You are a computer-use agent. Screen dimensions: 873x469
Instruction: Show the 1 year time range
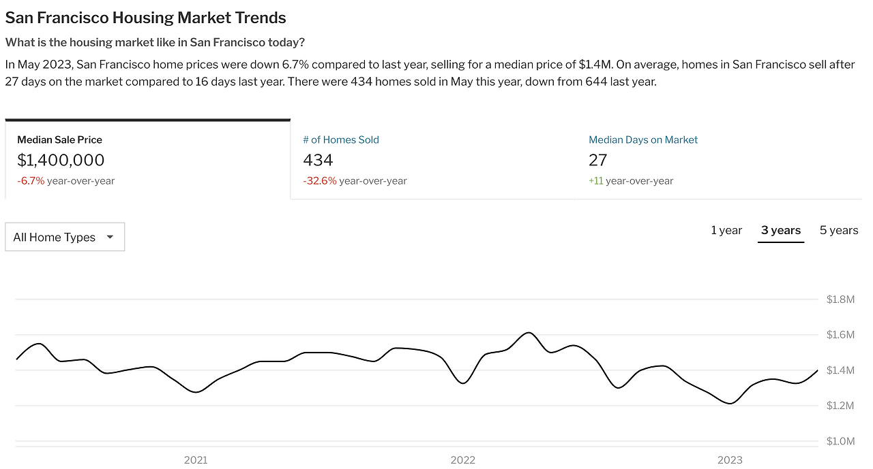point(726,230)
